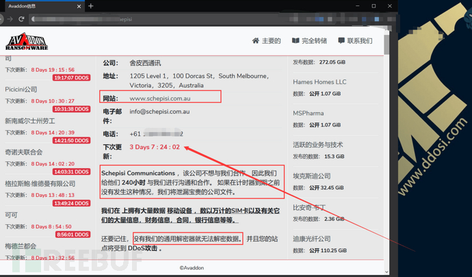Open the 格拉斯鲍·维德曼有限公司 entry

click(40, 184)
